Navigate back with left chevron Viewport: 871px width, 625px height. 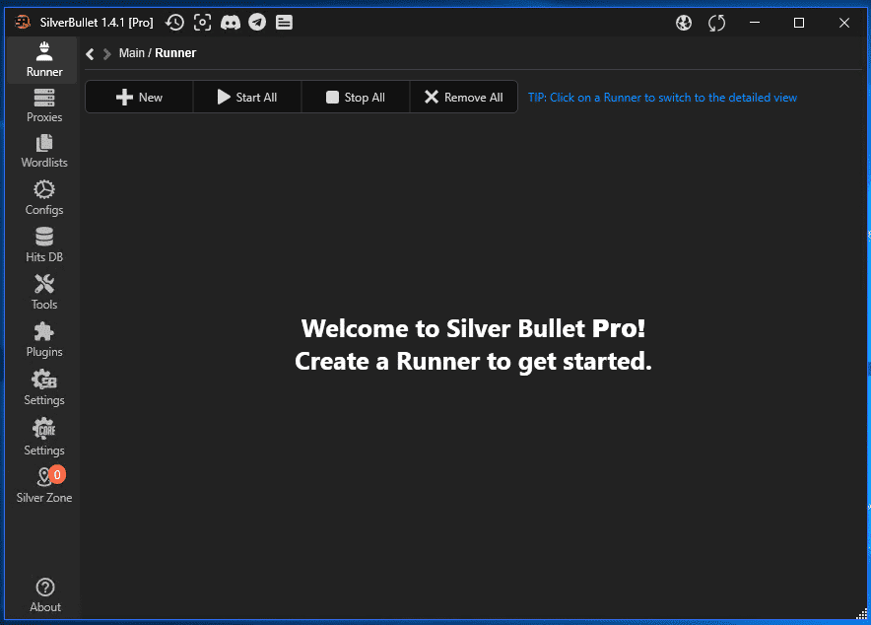point(90,54)
